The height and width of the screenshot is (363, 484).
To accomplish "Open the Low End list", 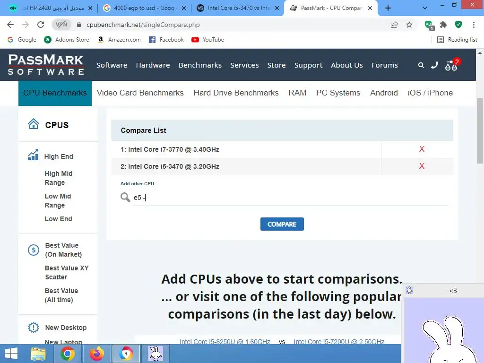I will point(58,219).
